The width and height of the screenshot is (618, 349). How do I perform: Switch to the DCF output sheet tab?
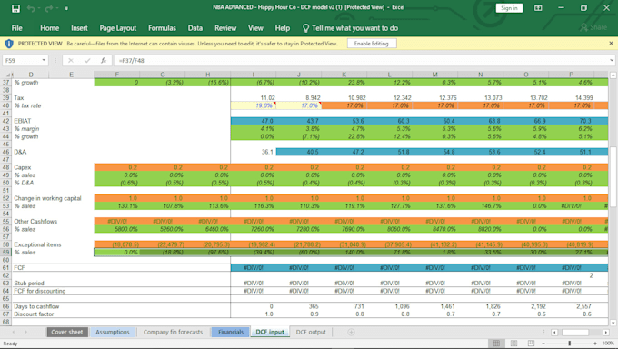point(311,332)
